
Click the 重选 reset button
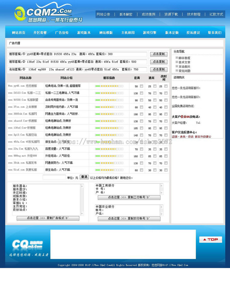84,177
